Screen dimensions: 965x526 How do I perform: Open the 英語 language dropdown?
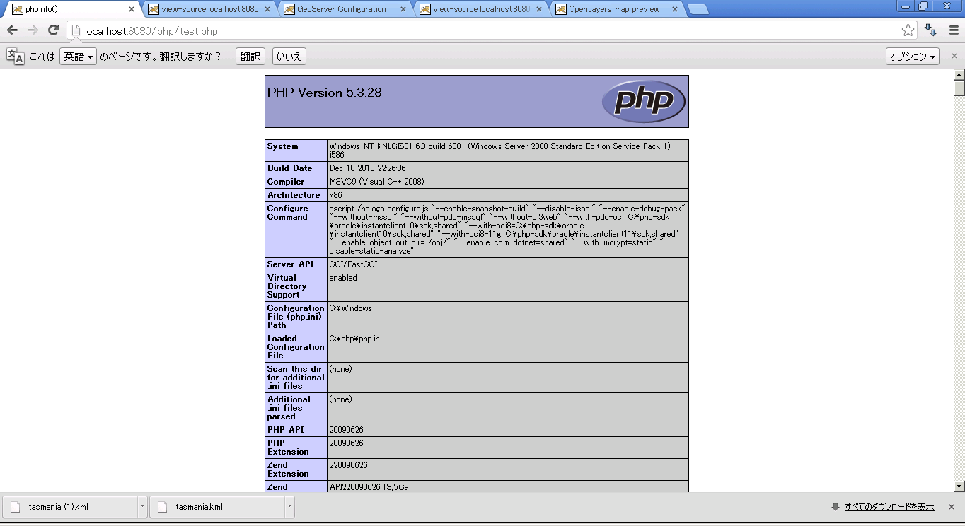click(77, 57)
